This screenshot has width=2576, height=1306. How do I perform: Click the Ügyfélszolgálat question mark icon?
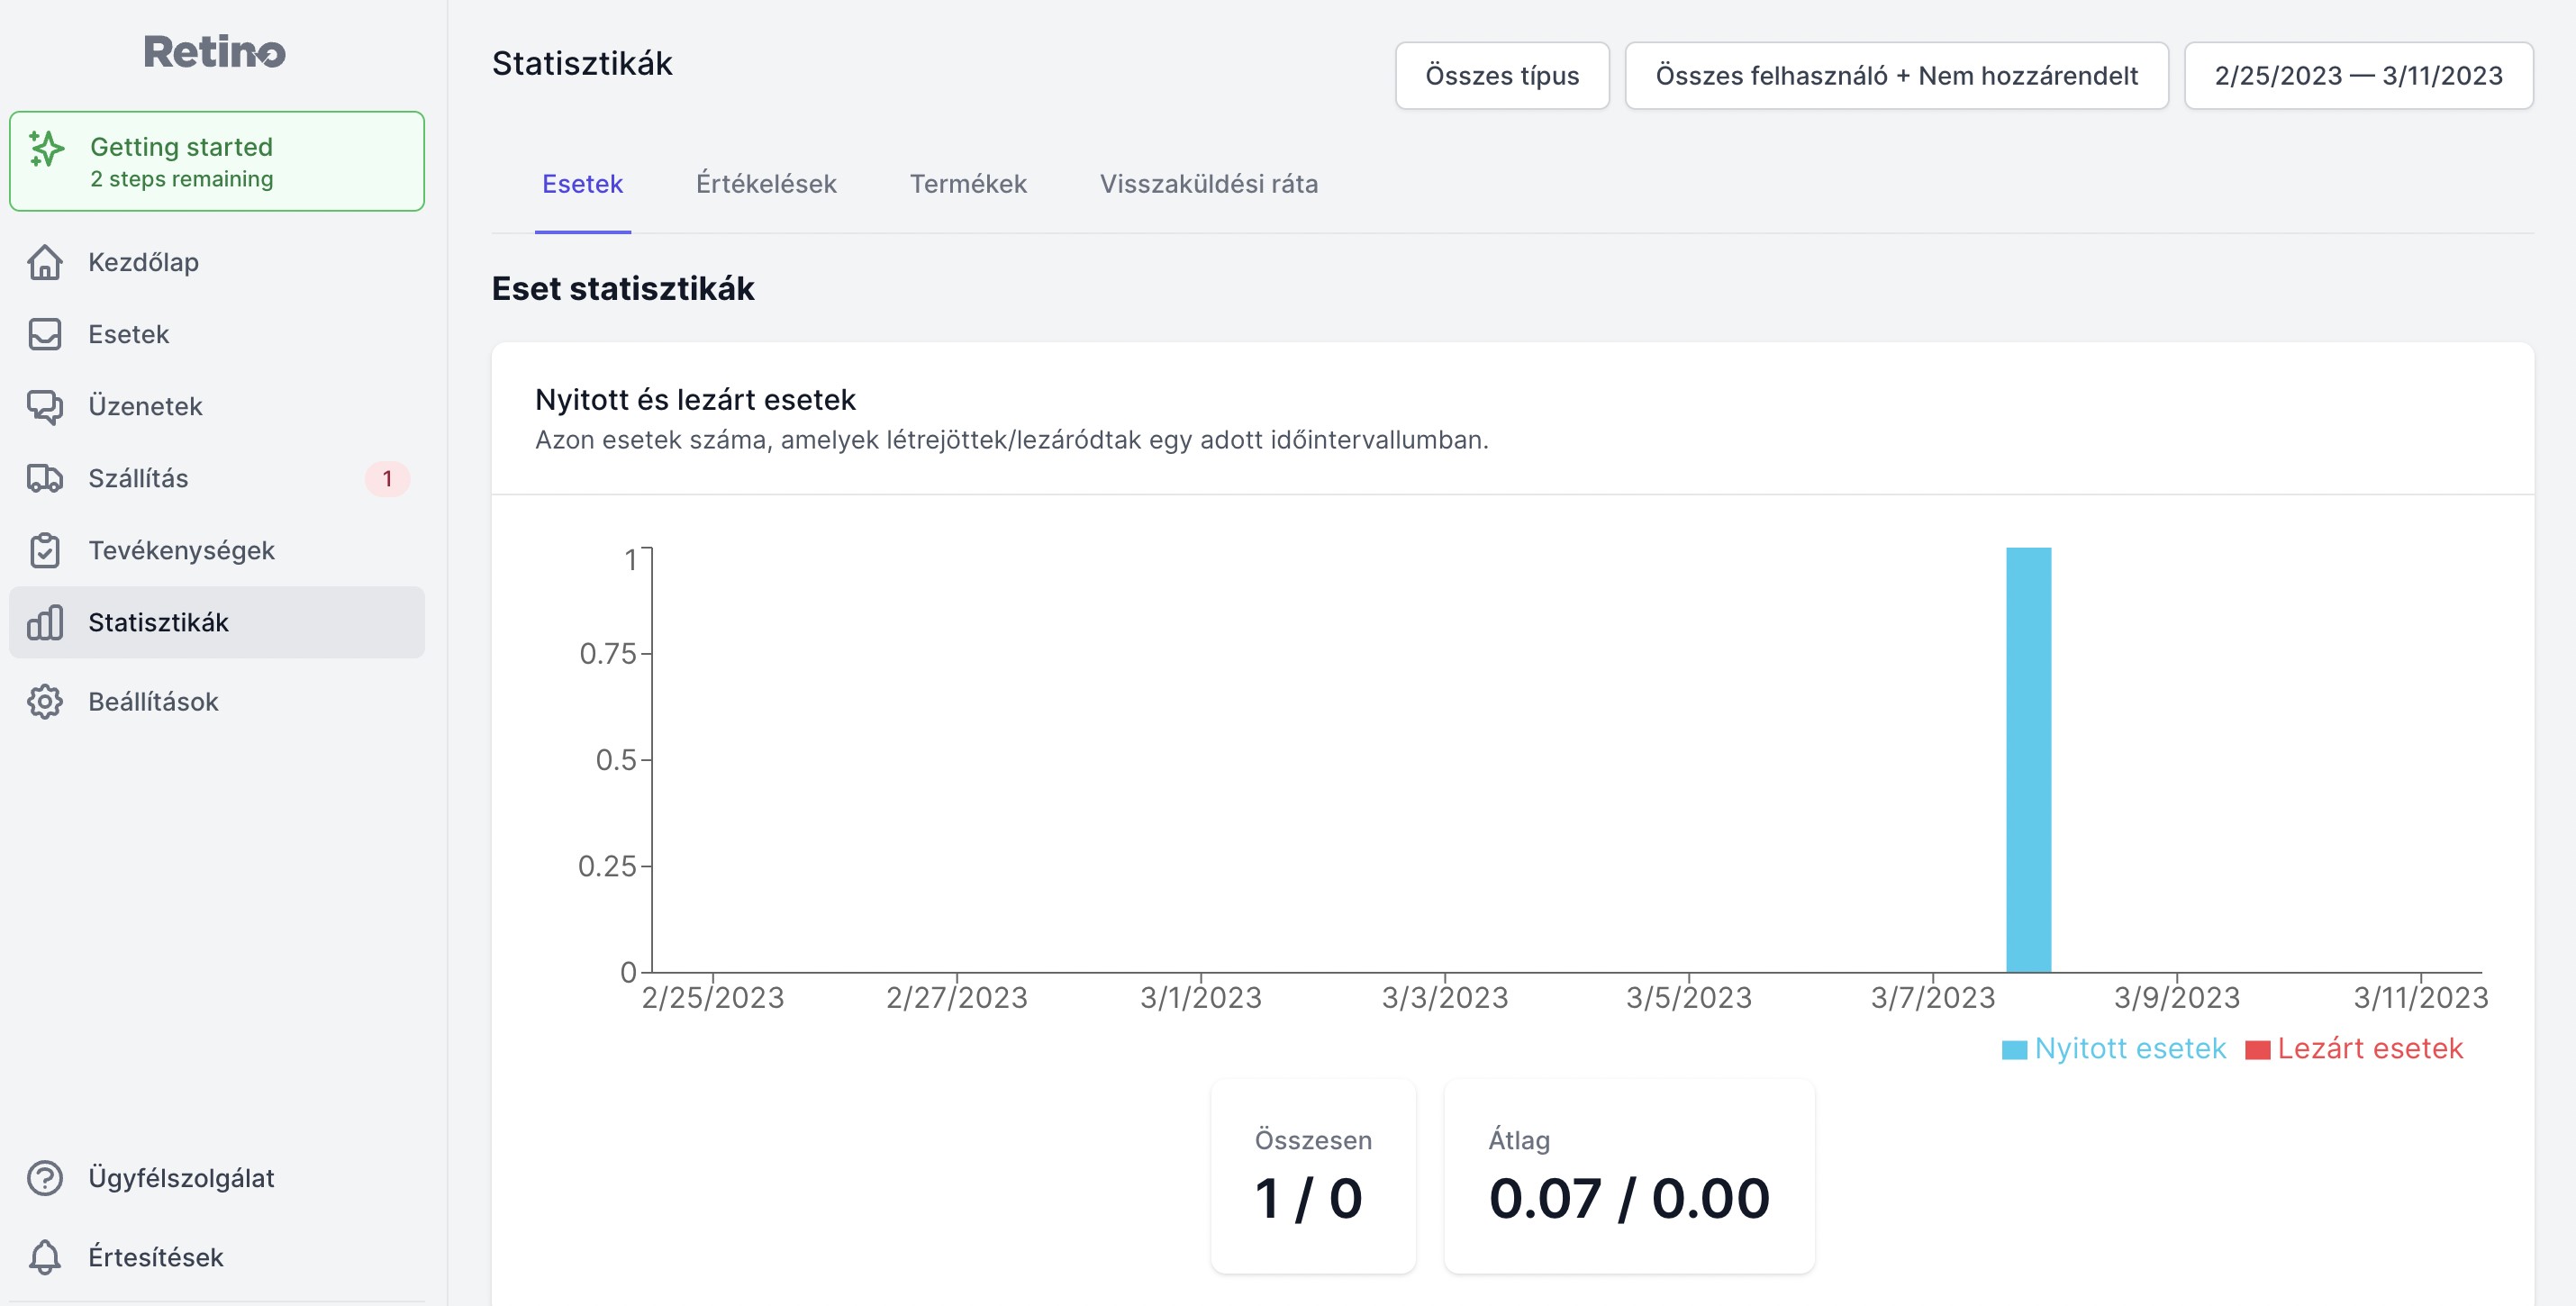pyautogui.click(x=45, y=1178)
